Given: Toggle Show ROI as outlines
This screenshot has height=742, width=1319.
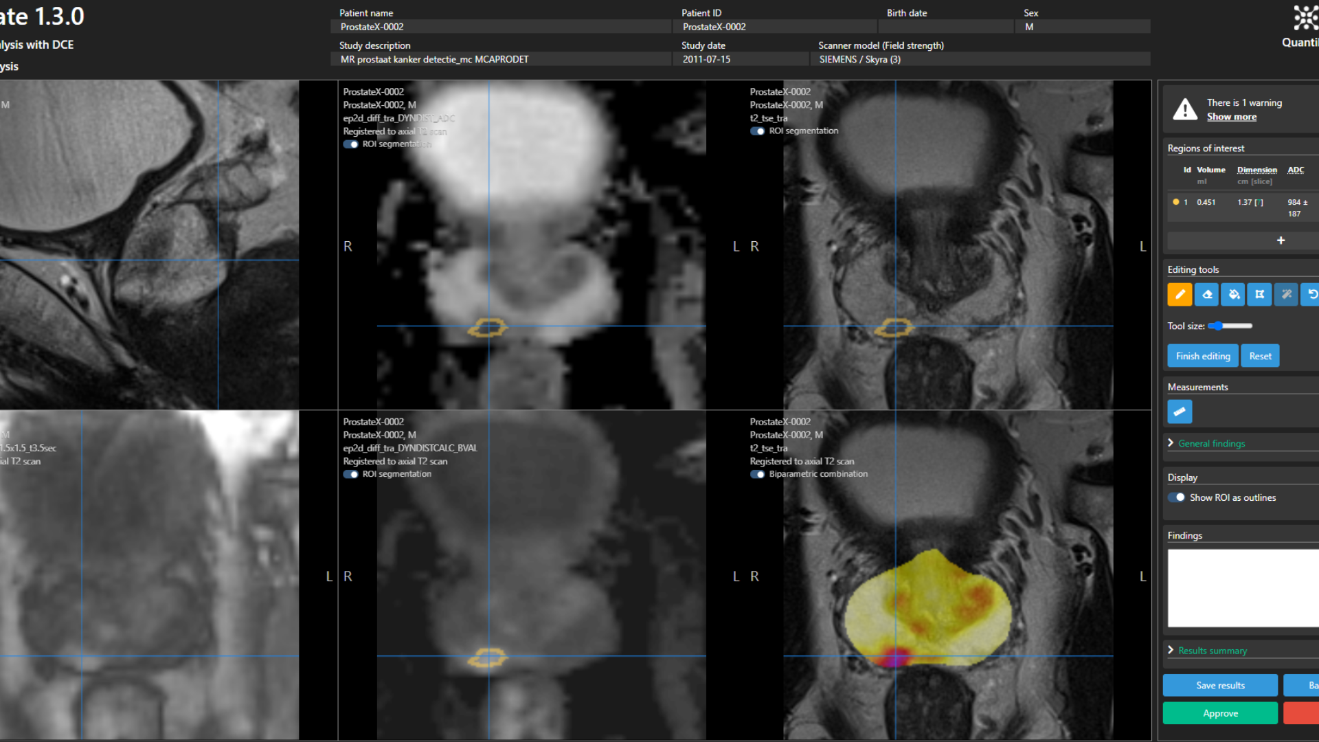Looking at the screenshot, I should pyautogui.click(x=1176, y=497).
